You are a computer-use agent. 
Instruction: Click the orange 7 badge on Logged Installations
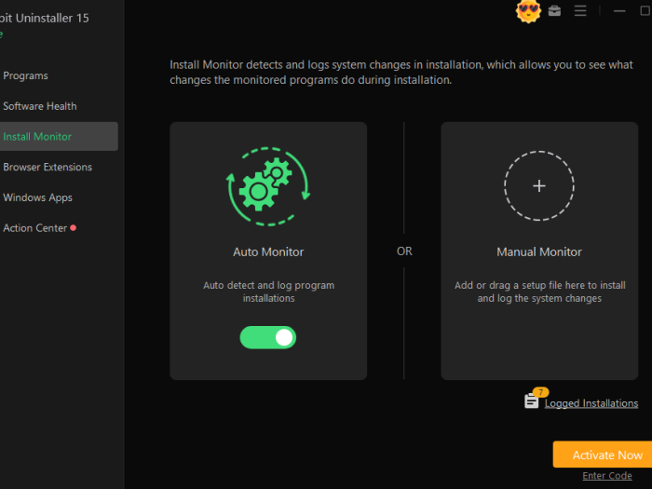tap(540, 392)
